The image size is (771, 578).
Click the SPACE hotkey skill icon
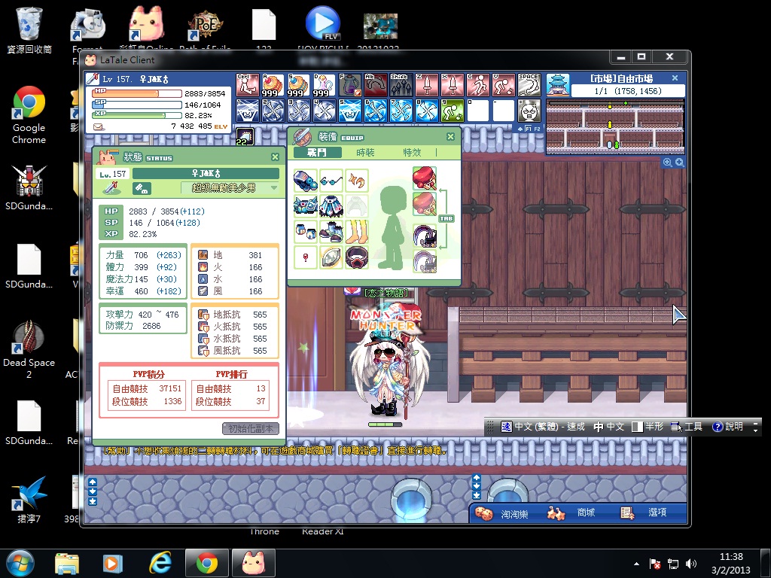click(x=529, y=84)
